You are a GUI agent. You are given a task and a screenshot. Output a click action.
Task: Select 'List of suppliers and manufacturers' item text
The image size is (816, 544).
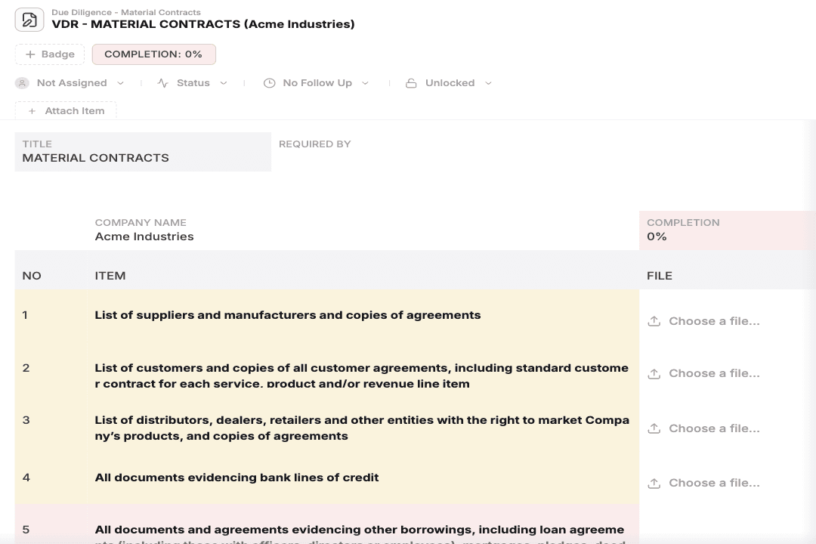click(288, 315)
